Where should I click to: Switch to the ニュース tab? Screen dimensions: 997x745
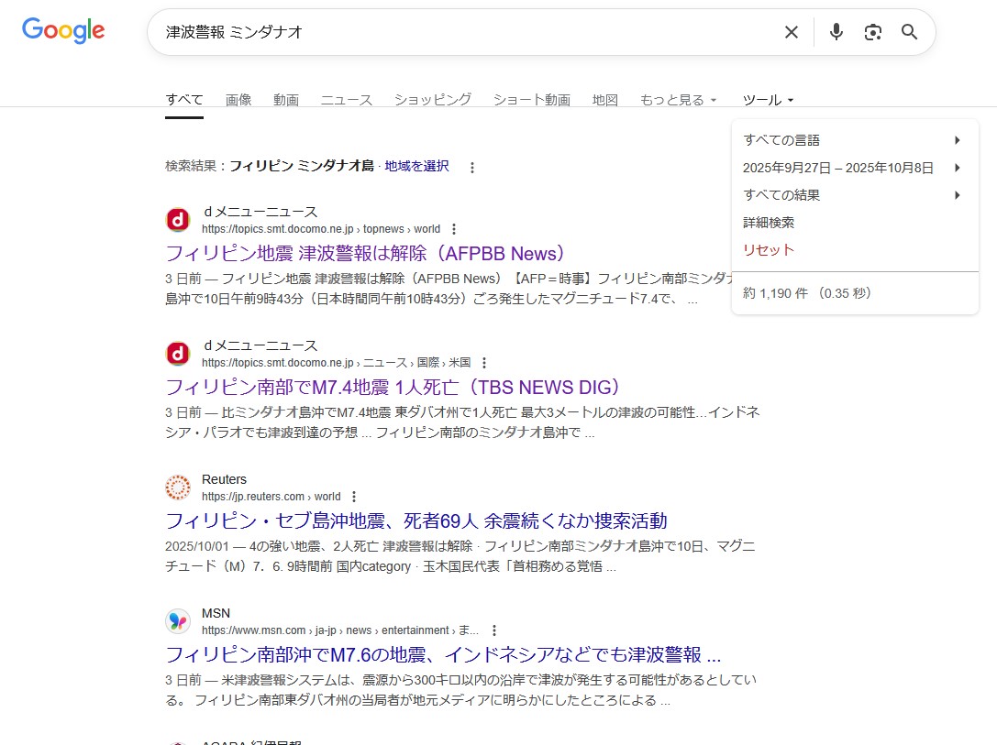click(x=346, y=100)
